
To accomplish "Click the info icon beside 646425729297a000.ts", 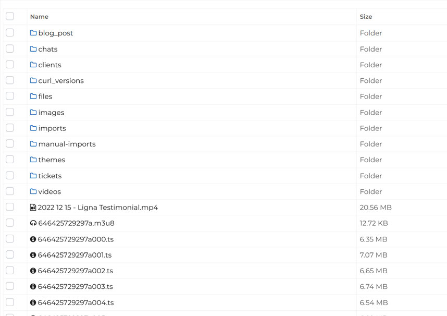I will click(x=33, y=239).
